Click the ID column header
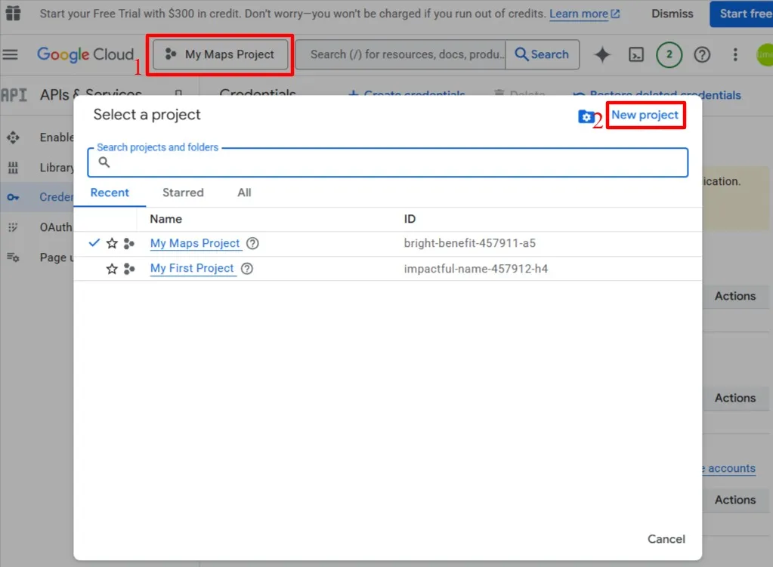Viewport: 773px width, 567px height. 410,219
